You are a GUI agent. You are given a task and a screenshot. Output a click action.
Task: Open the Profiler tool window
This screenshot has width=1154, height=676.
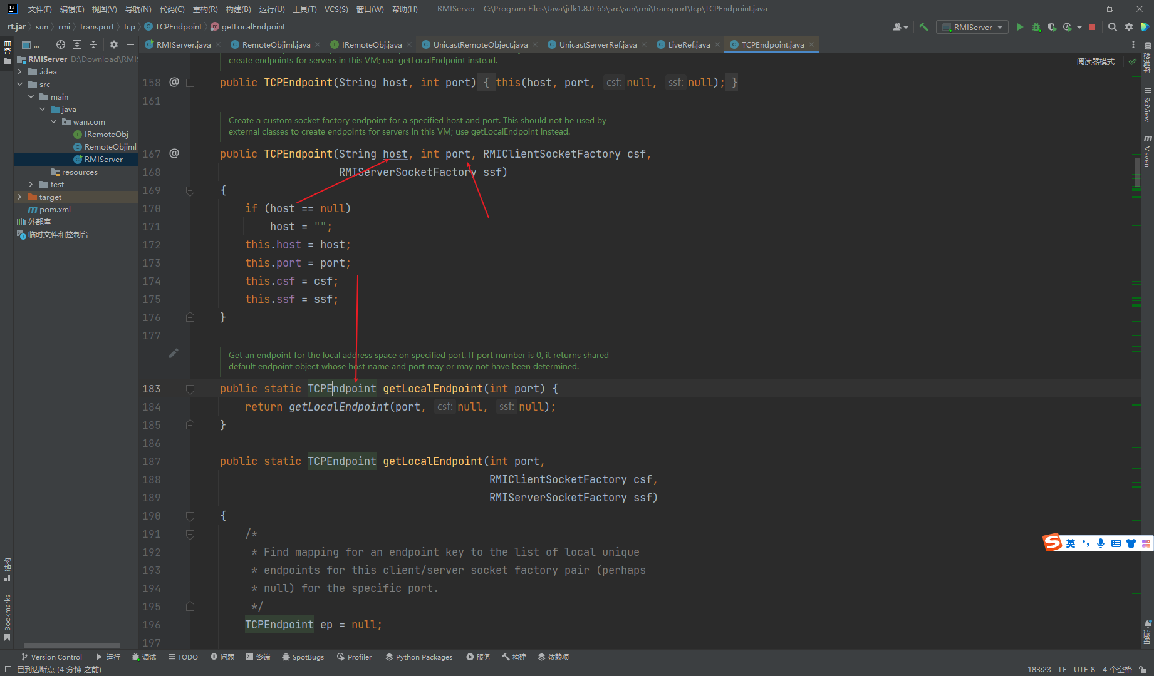click(354, 657)
